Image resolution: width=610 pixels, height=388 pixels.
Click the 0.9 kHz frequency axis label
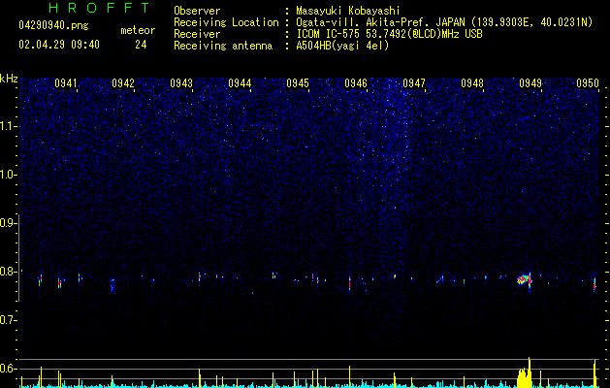pyautogui.click(x=8, y=223)
